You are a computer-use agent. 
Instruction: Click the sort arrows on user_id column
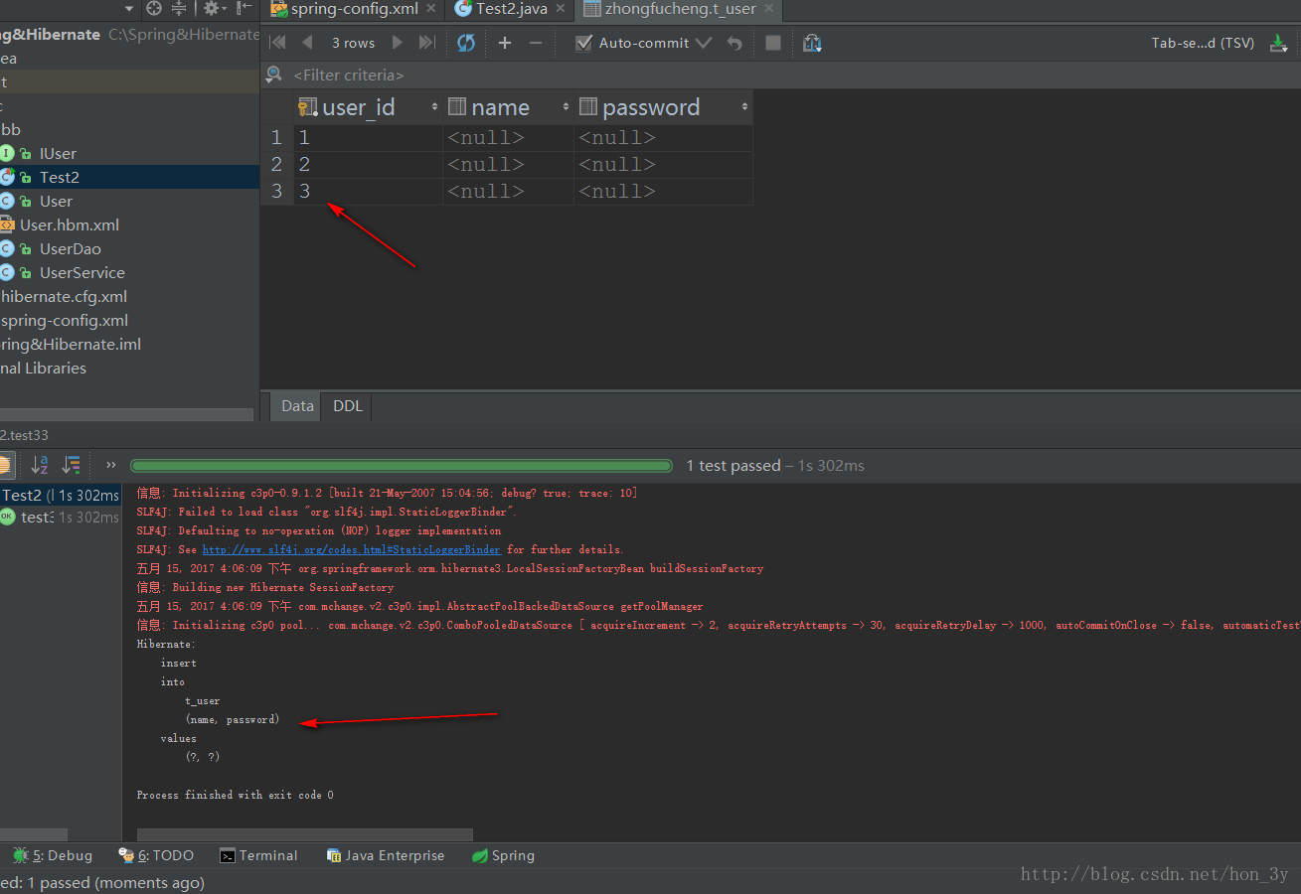point(434,107)
